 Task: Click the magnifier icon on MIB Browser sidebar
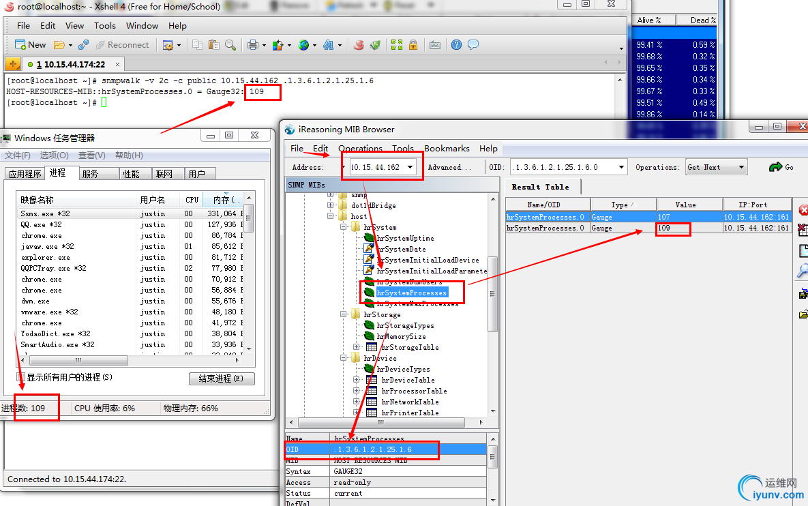pyautogui.click(x=803, y=271)
